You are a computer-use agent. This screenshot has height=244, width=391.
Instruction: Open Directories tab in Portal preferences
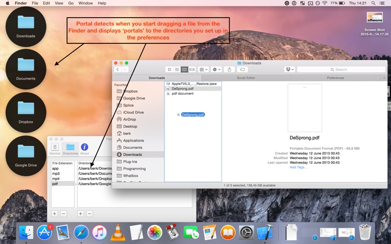(70, 149)
